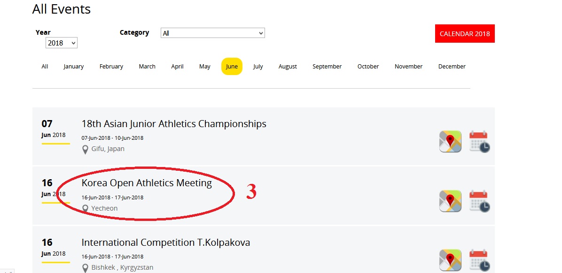Filter events by December

pyautogui.click(x=452, y=67)
